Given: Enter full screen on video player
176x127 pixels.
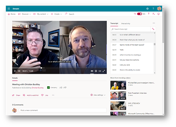Looking at the screenshot, I should click(x=104, y=71).
